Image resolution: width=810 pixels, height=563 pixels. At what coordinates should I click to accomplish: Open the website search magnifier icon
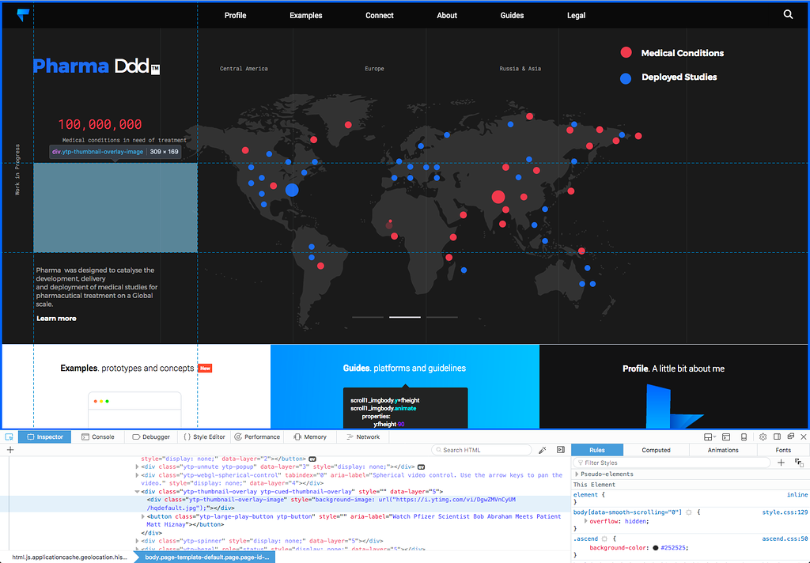pyautogui.click(x=788, y=14)
